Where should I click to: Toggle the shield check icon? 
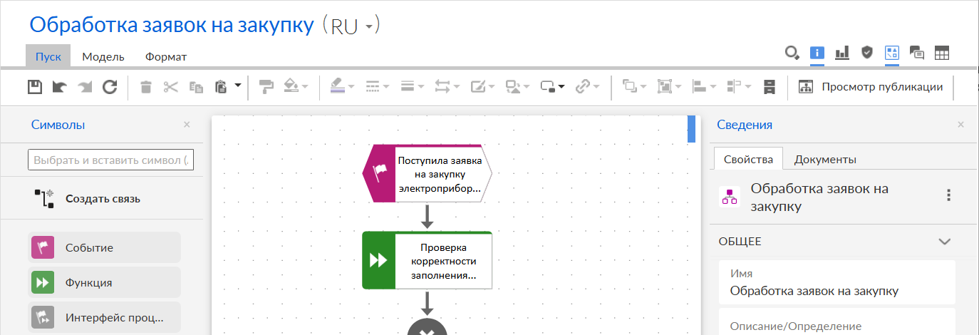867,52
